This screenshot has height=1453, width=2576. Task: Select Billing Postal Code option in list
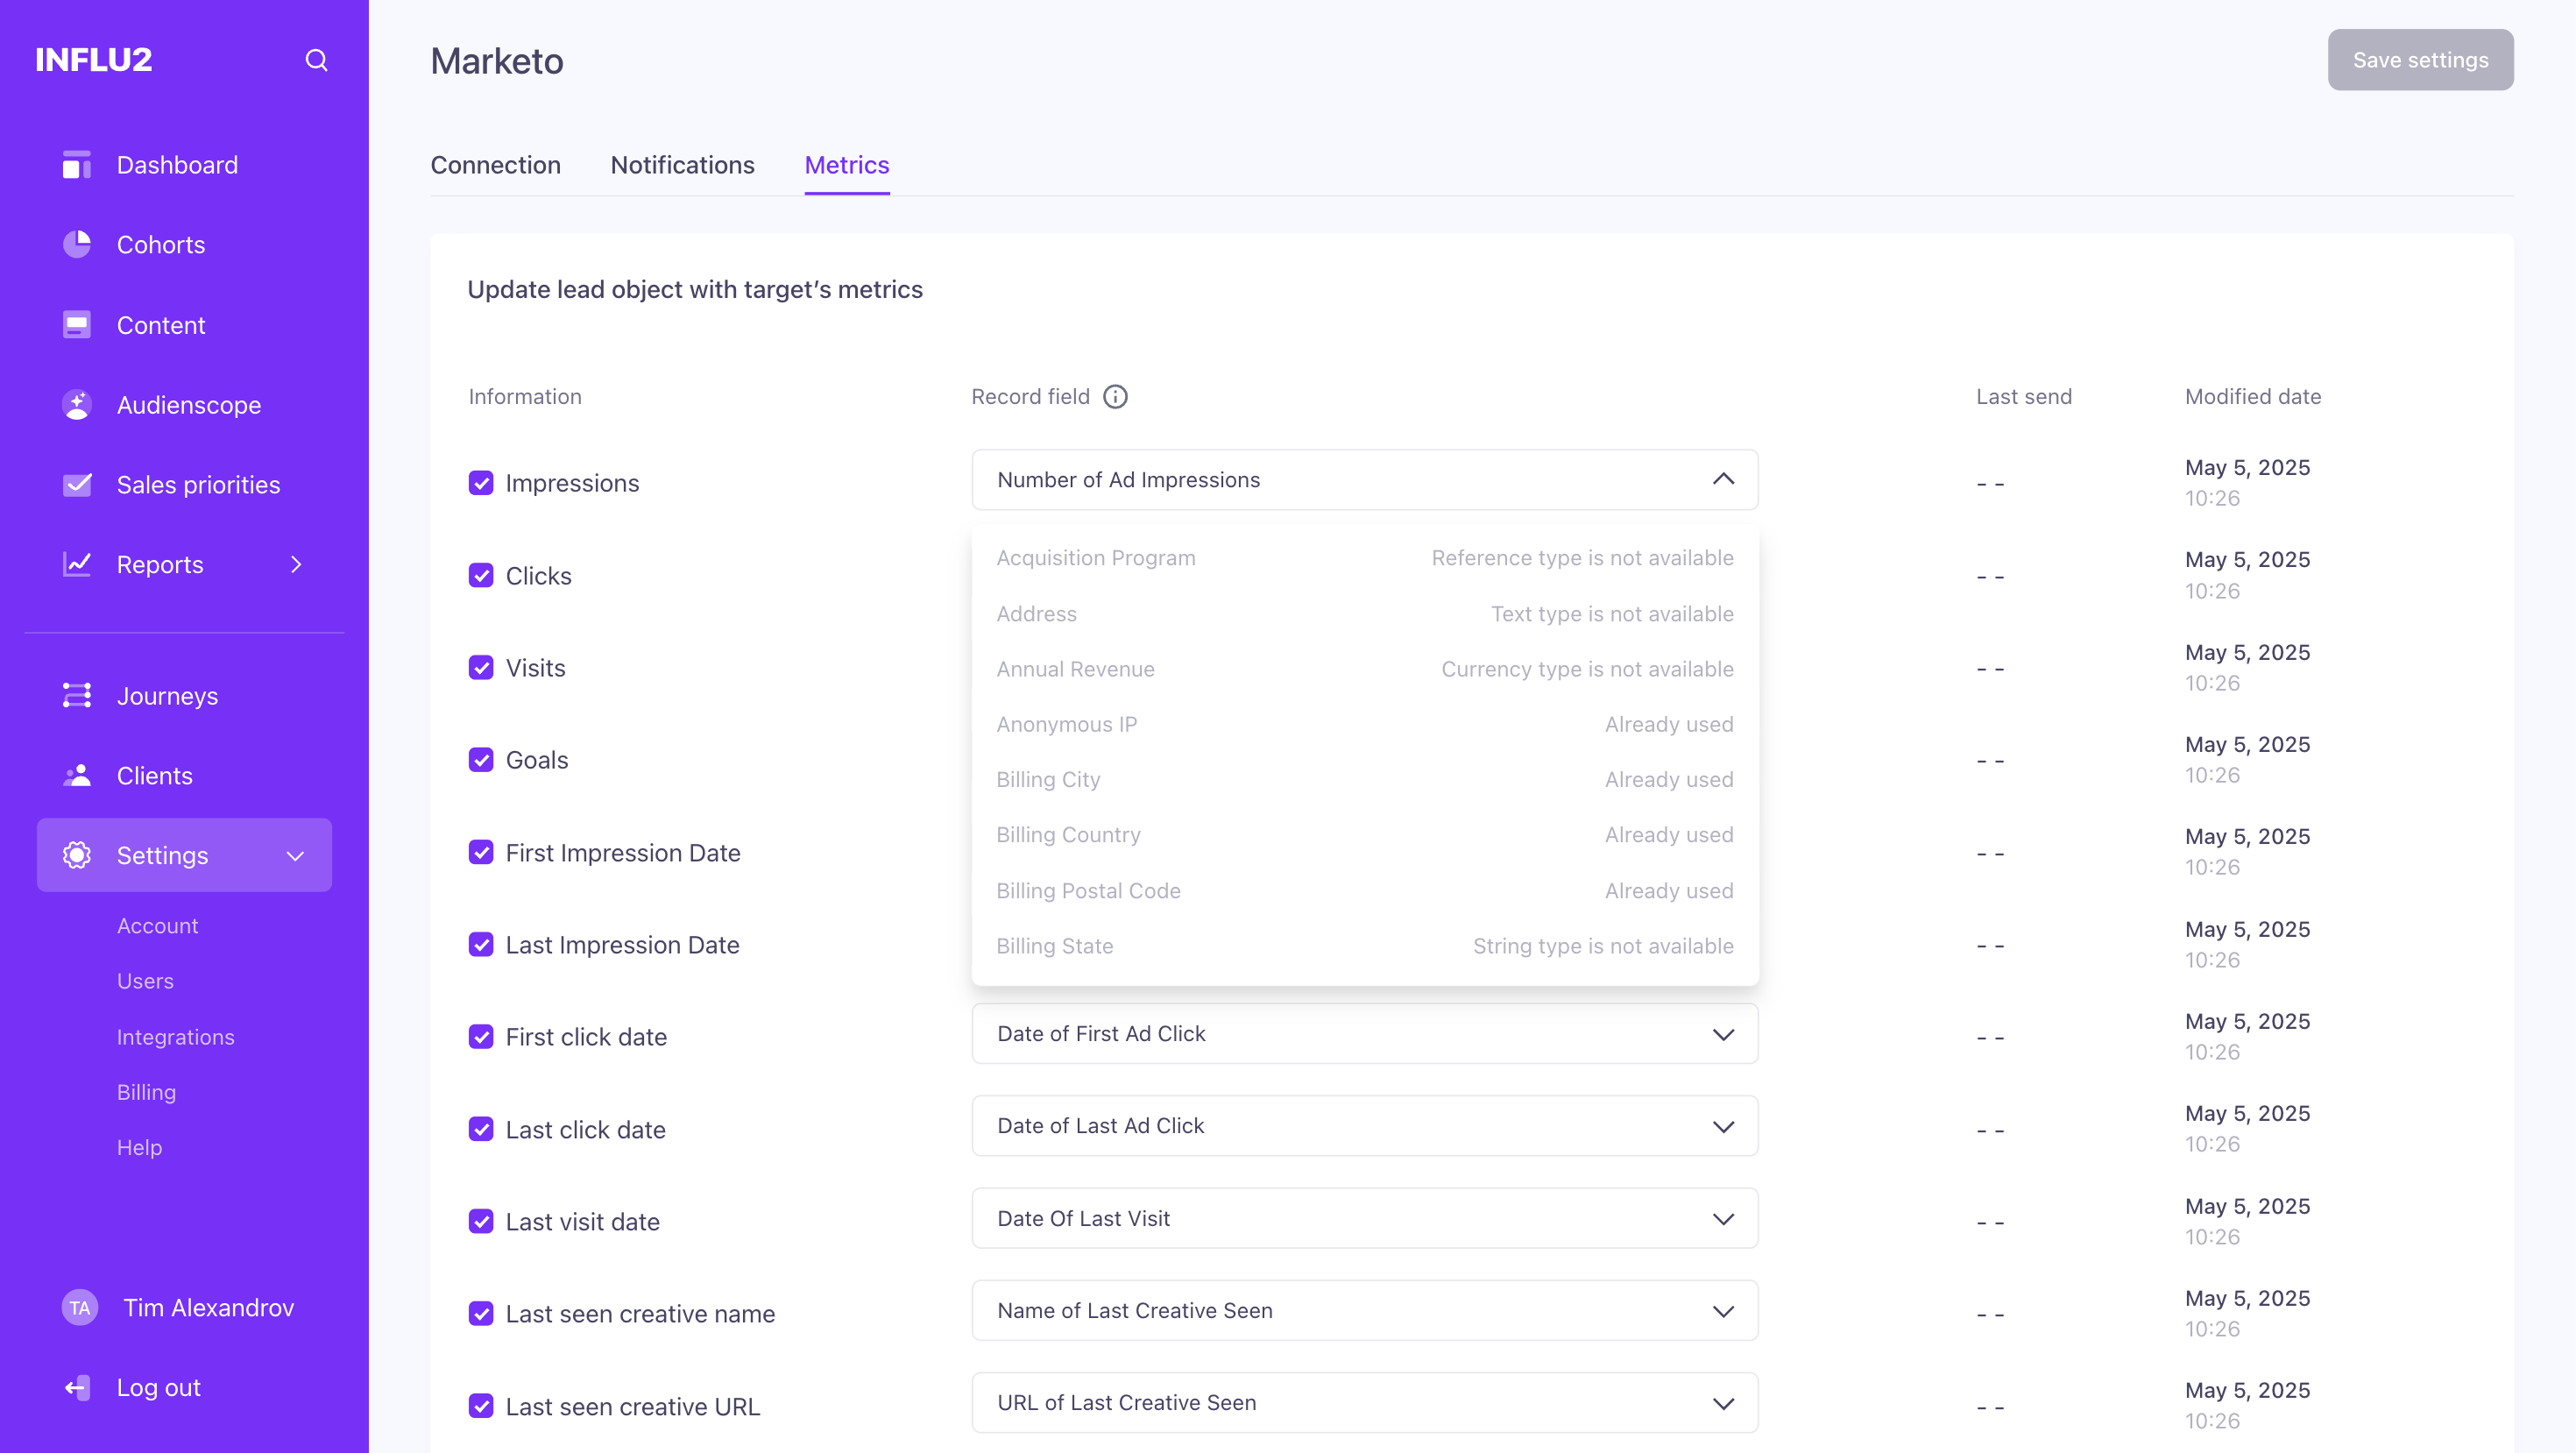(x=1365, y=891)
